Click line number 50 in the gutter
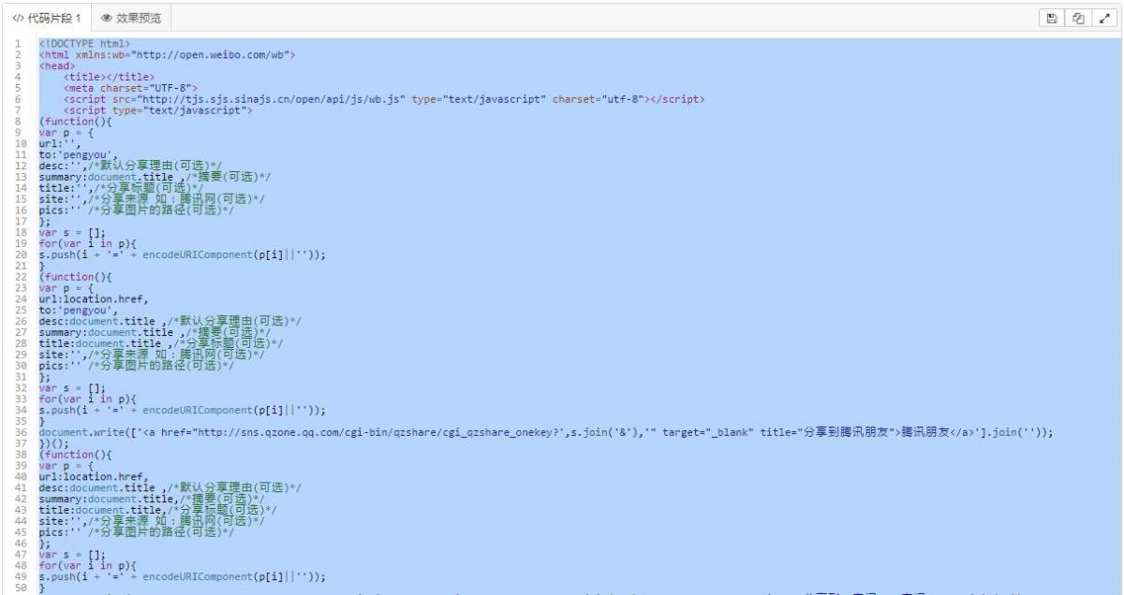Viewport: 1124px width, 595px height. coord(21,587)
